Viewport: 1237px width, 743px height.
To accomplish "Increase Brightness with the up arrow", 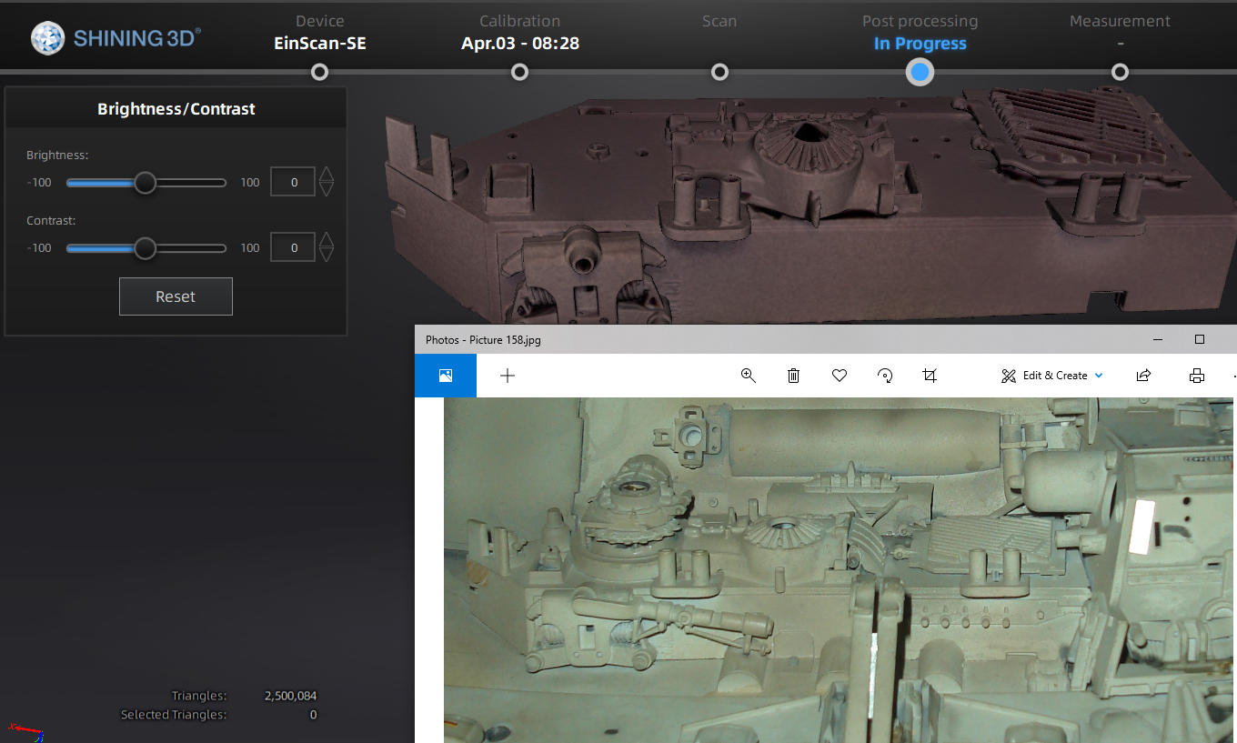I will pos(327,175).
